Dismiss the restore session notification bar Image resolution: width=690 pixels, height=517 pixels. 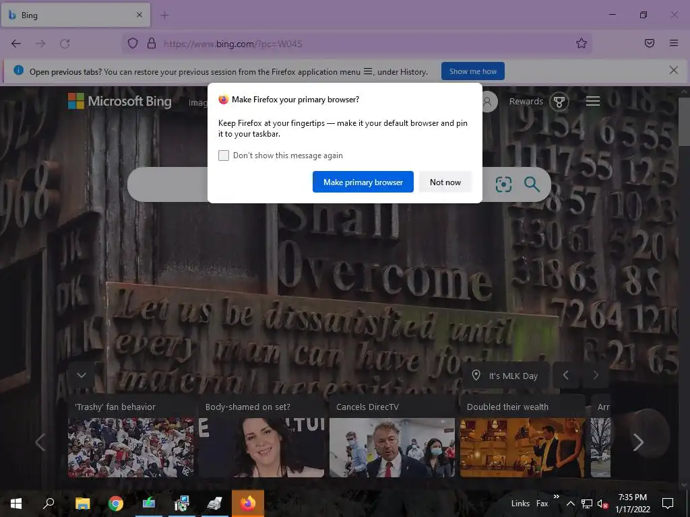click(x=673, y=70)
